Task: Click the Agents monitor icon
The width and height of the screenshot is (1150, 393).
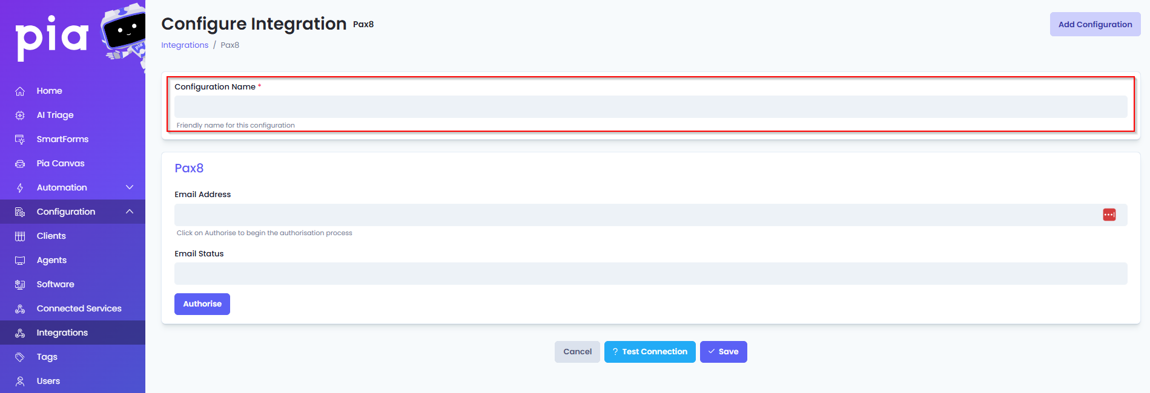Action: [20, 261]
